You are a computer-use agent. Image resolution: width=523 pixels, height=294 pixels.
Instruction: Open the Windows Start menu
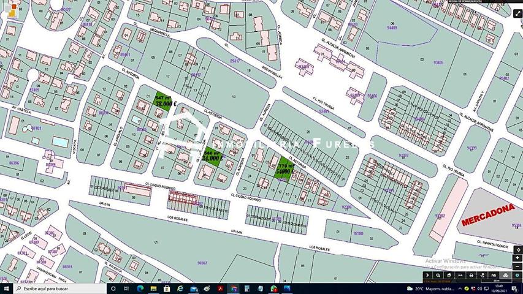7,288
